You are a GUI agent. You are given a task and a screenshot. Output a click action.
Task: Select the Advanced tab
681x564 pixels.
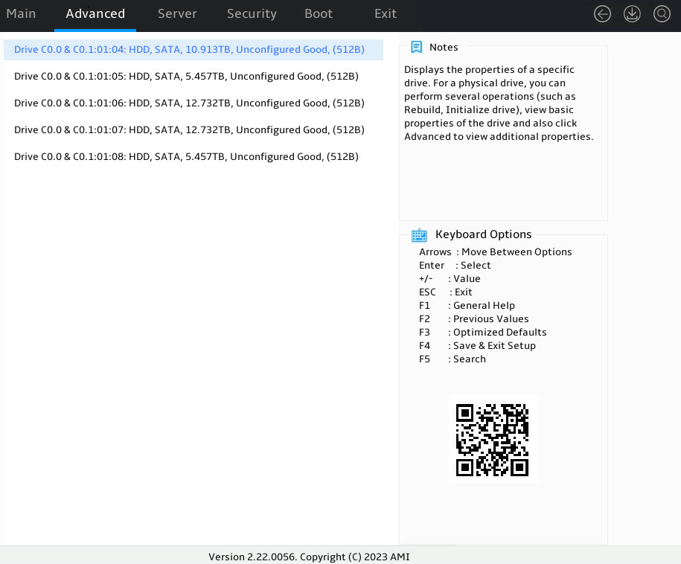pos(95,14)
